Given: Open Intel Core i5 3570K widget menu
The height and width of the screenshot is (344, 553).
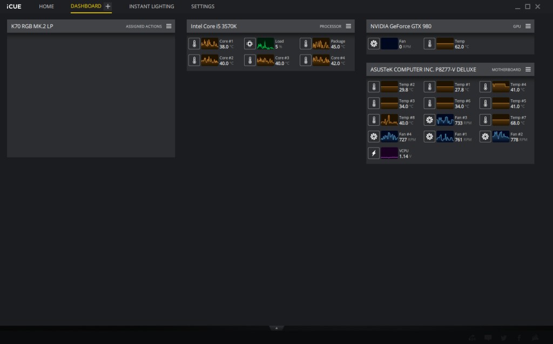Looking at the screenshot, I should click(348, 26).
